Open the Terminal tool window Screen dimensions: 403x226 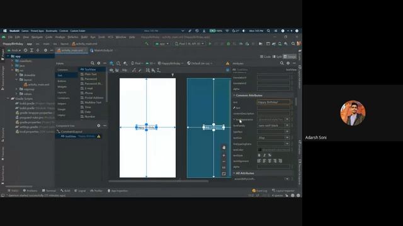coord(49,191)
